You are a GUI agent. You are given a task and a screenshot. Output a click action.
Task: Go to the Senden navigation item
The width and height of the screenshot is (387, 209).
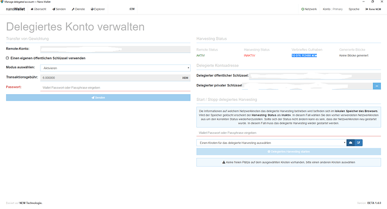click(x=59, y=9)
